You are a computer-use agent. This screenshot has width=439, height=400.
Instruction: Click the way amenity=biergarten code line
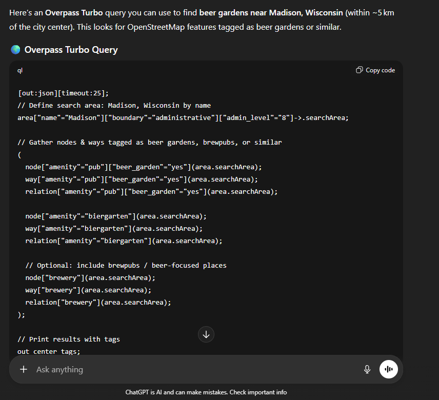pyautogui.click(x=114, y=228)
